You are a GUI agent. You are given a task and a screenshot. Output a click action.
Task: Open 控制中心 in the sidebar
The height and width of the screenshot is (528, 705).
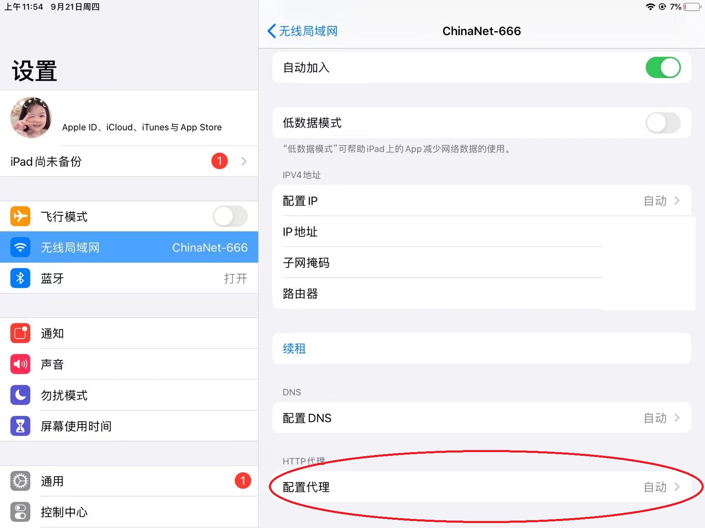(129, 512)
